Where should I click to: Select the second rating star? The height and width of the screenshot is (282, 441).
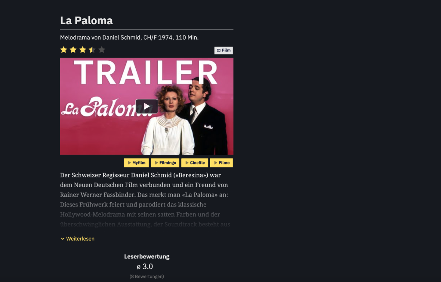(x=73, y=50)
